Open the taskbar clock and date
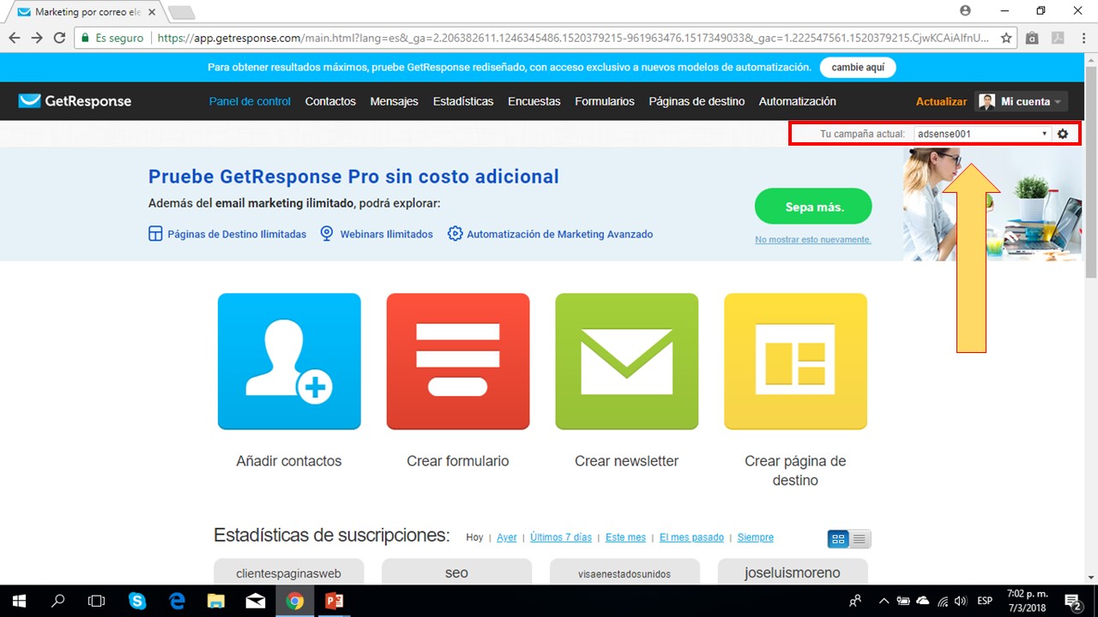Screen dimensions: 1098x617 click(1027, 601)
